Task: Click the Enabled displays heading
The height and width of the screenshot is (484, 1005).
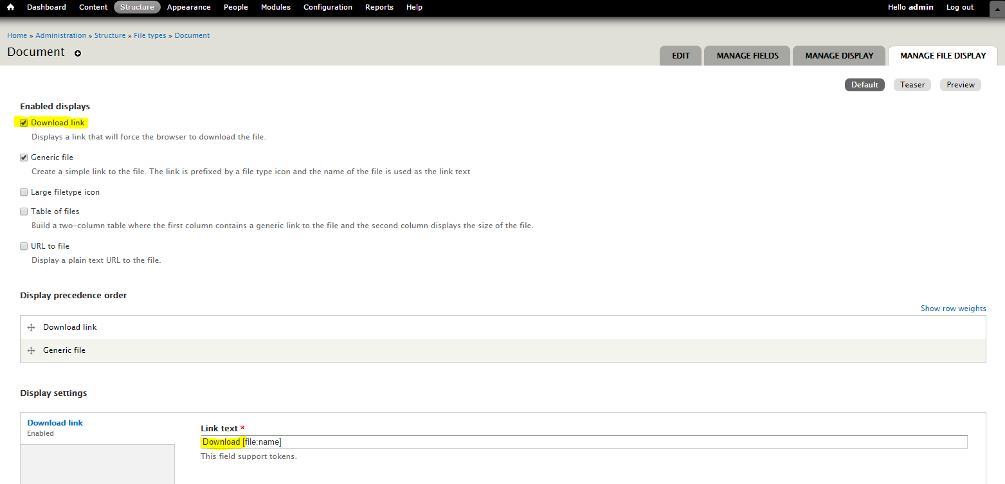Action: point(55,106)
